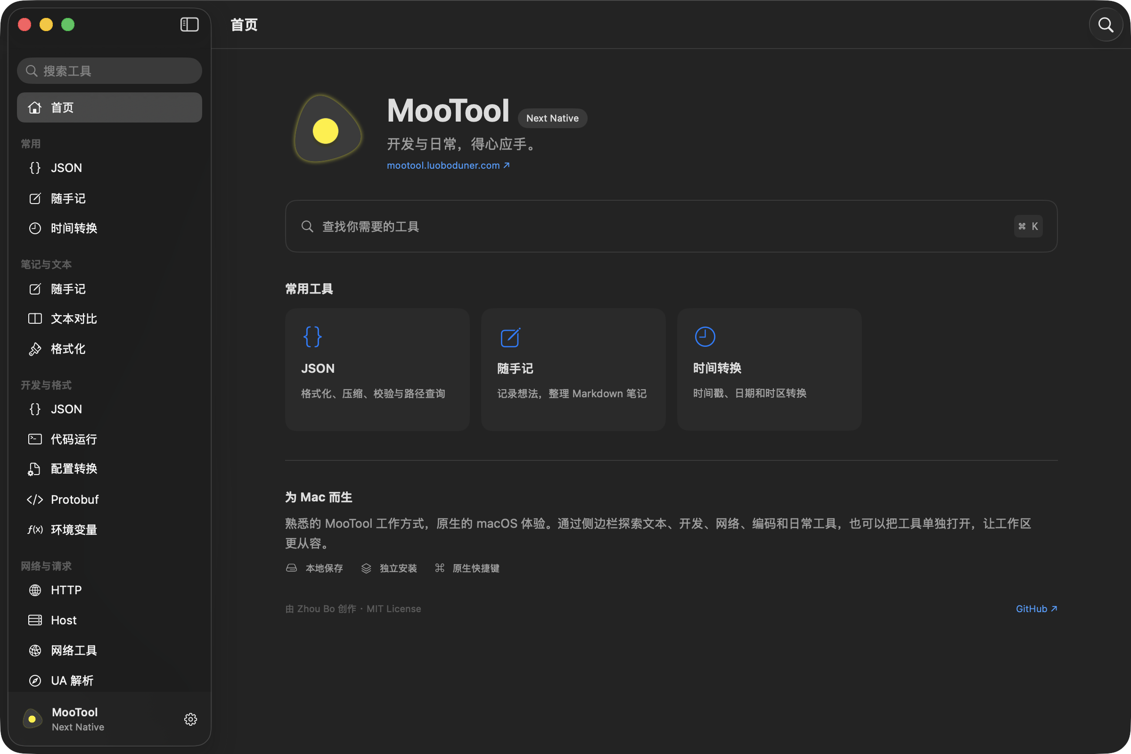Open the 时间转换 card's clock icon

[x=705, y=336]
